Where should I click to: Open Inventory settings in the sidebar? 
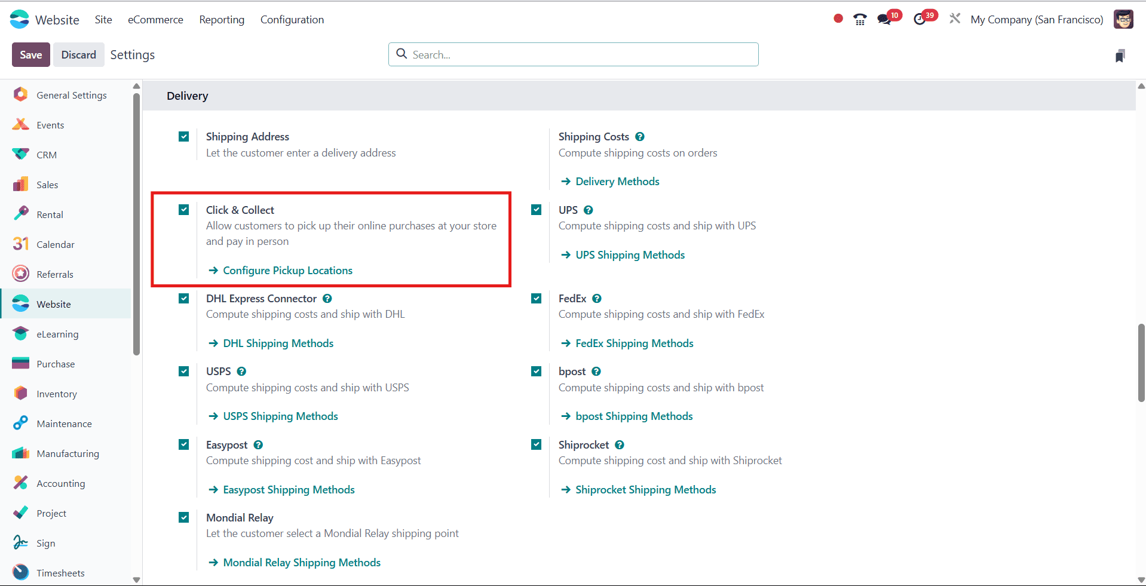coord(66,394)
